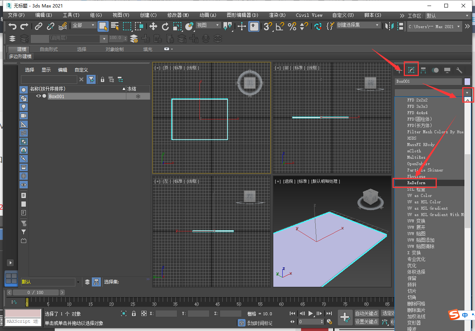475x331 pixels.
Task: Undo the last action with the undo arrow
Action: (x=12, y=26)
